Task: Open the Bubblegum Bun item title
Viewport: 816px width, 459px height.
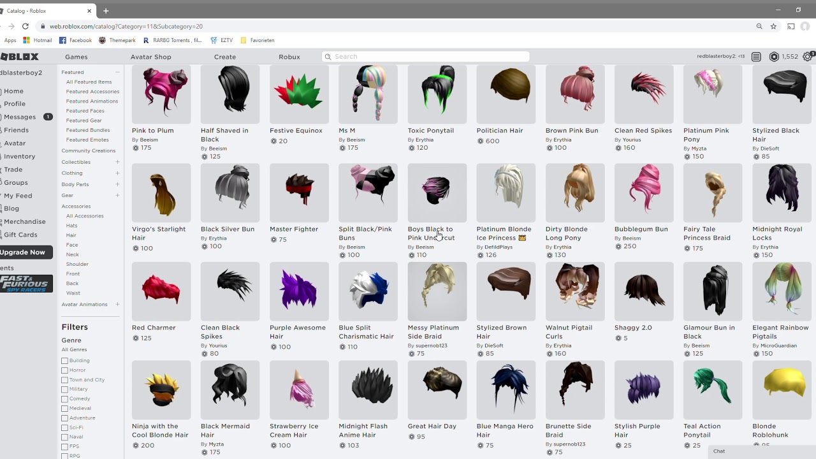Action: [x=641, y=229]
